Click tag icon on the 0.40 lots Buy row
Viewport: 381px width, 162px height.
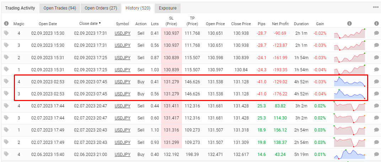coord(6,154)
